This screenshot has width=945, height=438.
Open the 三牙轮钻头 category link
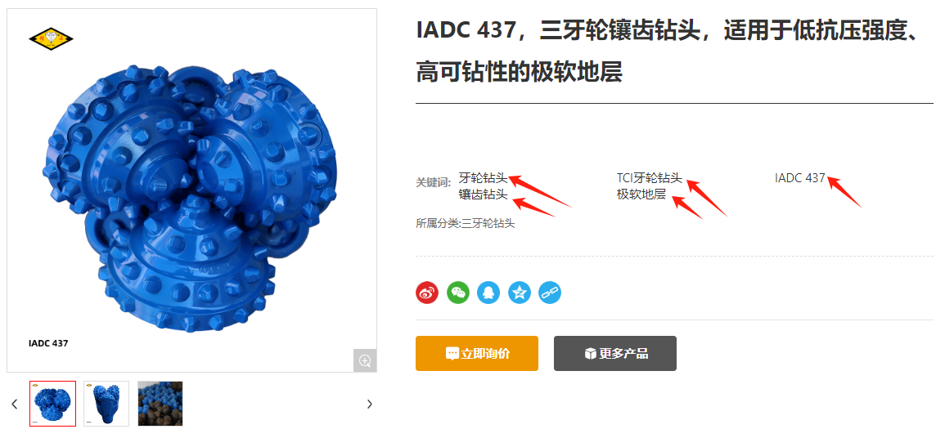click(x=488, y=224)
